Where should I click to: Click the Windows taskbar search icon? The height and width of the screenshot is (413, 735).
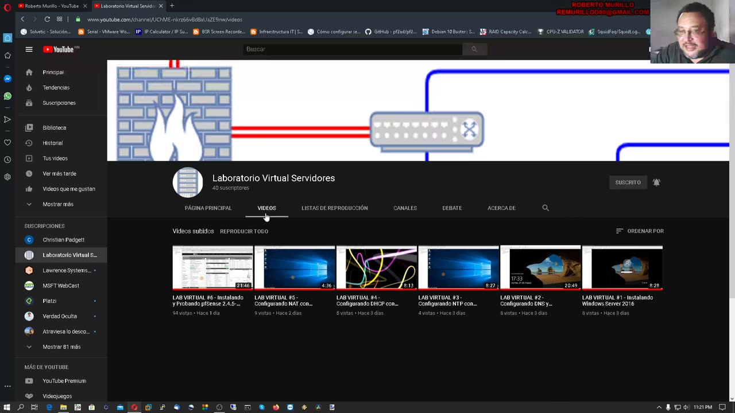[x=21, y=407]
